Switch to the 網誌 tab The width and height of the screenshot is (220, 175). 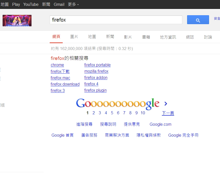click(x=190, y=37)
